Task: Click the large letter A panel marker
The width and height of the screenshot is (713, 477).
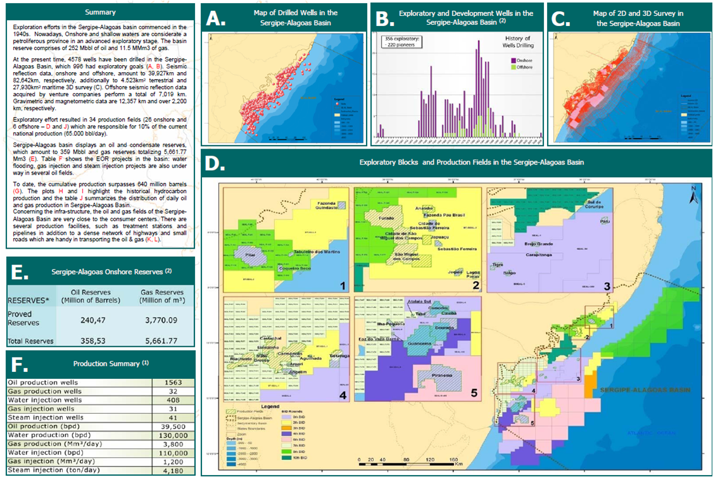Action: click(215, 18)
